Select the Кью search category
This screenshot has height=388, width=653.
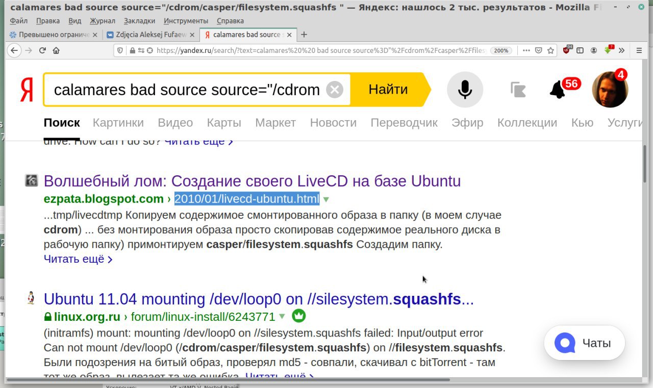[582, 123]
